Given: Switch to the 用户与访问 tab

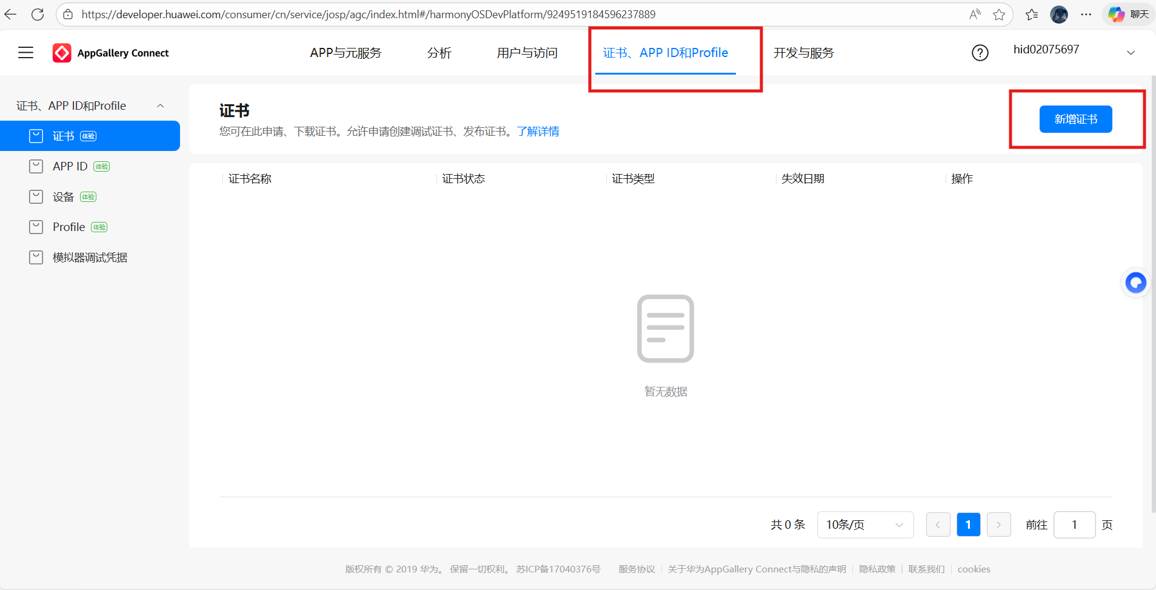Looking at the screenshot, I should 526,53.
